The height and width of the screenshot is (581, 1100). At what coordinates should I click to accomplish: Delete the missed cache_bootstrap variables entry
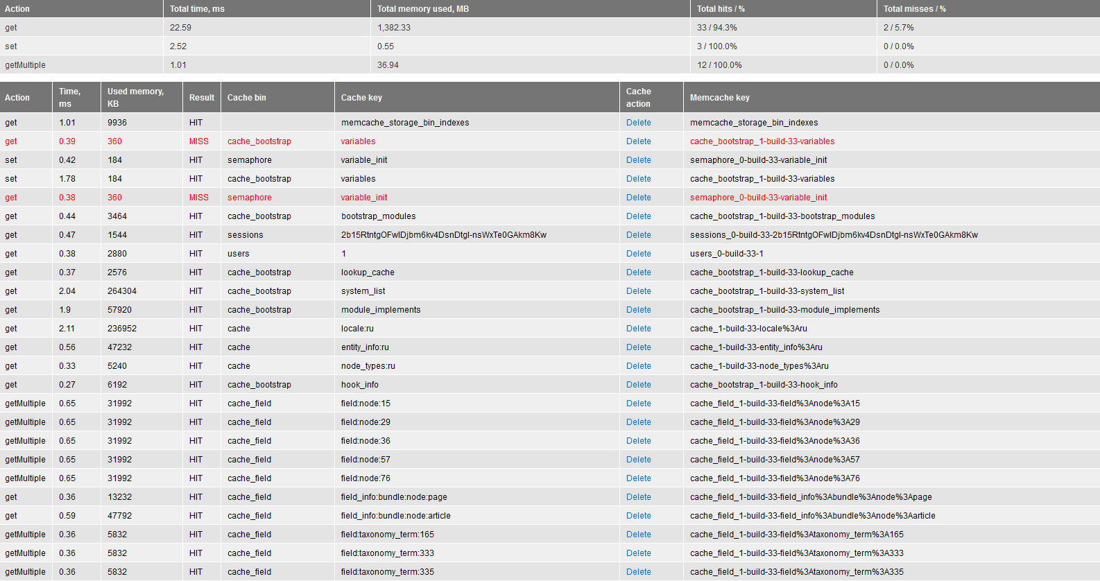pos(638,141)
